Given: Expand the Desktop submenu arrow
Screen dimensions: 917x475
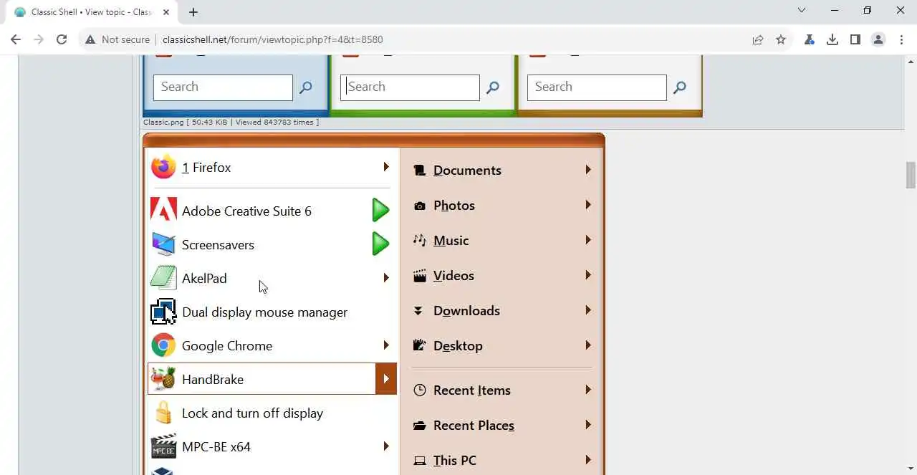Looking at the screenshot, I should click(588, 345).
